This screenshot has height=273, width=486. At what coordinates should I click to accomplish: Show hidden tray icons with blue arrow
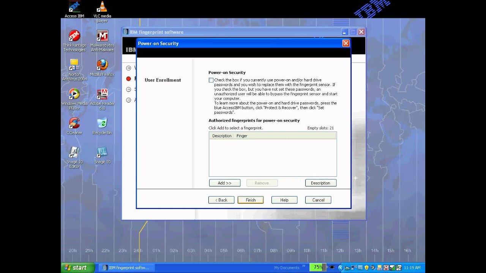click(x=341, y=268)
